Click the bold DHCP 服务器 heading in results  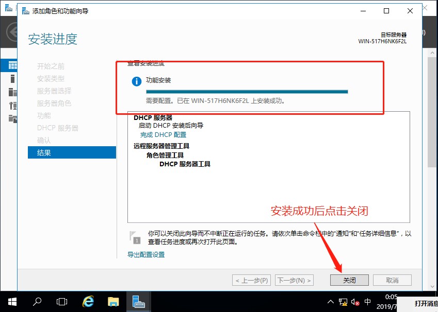pyautogui.click(x=153, y=117)
